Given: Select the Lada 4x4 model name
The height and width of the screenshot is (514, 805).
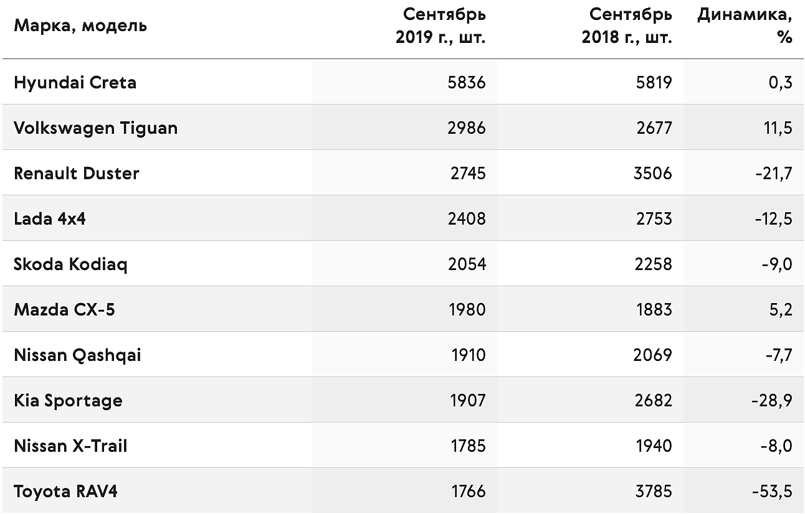Looking at the screenshot, I should (x=50, y=218).
